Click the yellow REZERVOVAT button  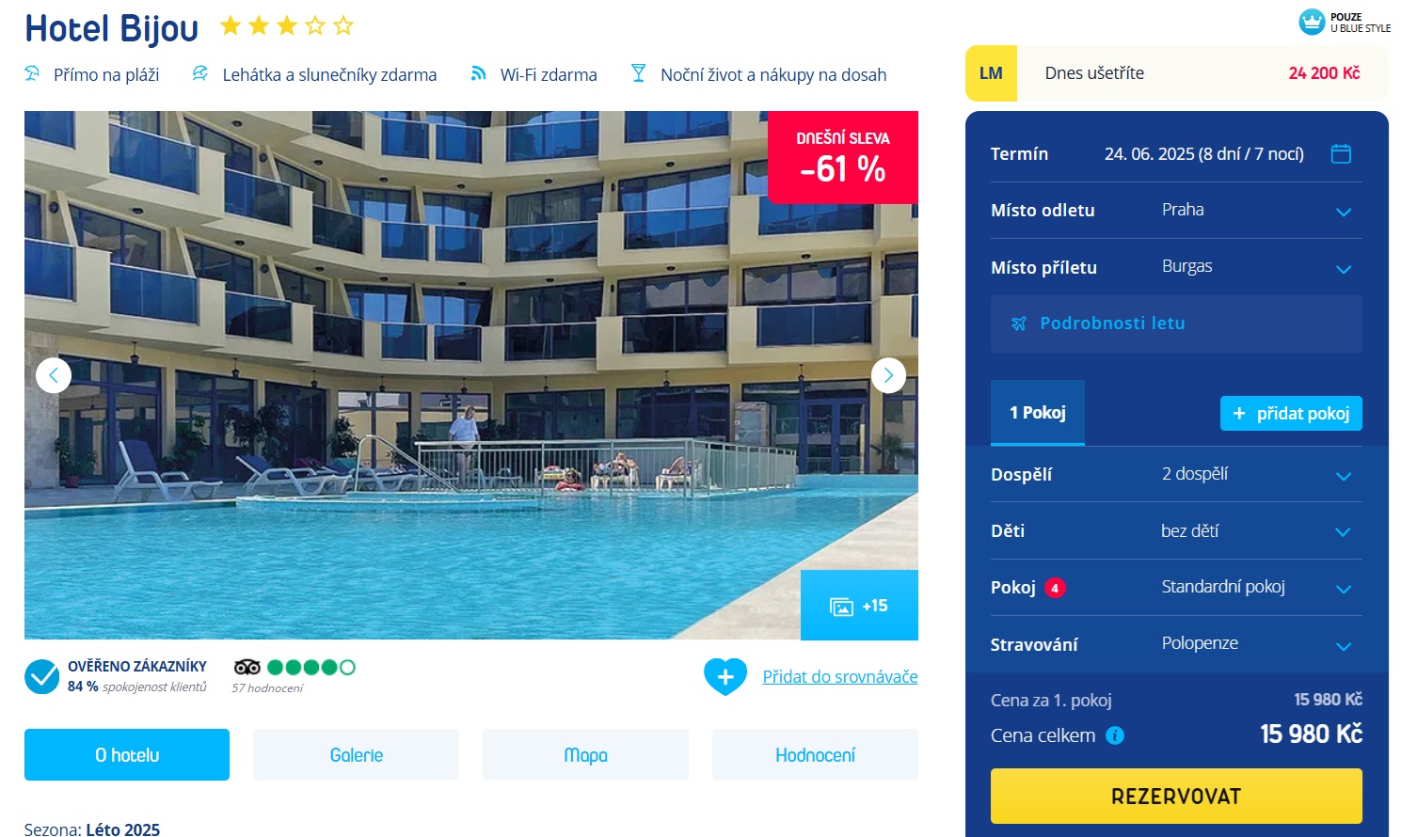(x=1176, y=797)
